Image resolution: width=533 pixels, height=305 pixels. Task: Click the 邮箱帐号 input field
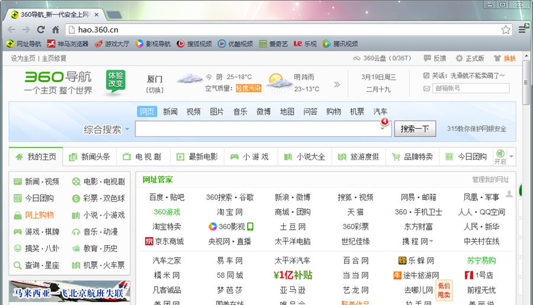[x=471, y=89]
